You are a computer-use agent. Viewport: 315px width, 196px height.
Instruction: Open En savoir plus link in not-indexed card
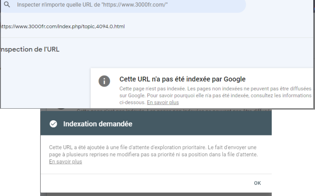tap(163, 102)
